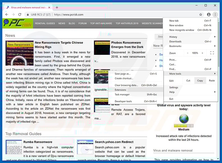Select Clear browsing data... submenu item
222x163 pixels.
(136, 85)
